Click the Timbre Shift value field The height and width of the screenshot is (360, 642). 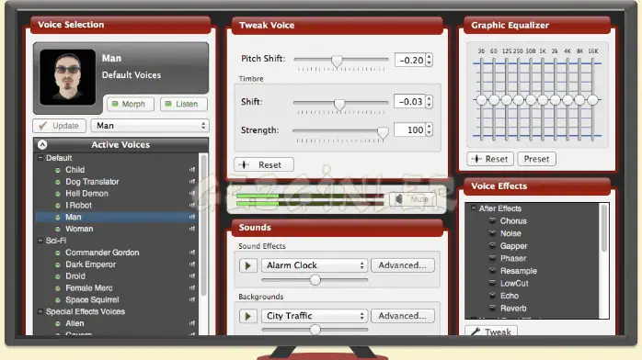coord(410,101)
